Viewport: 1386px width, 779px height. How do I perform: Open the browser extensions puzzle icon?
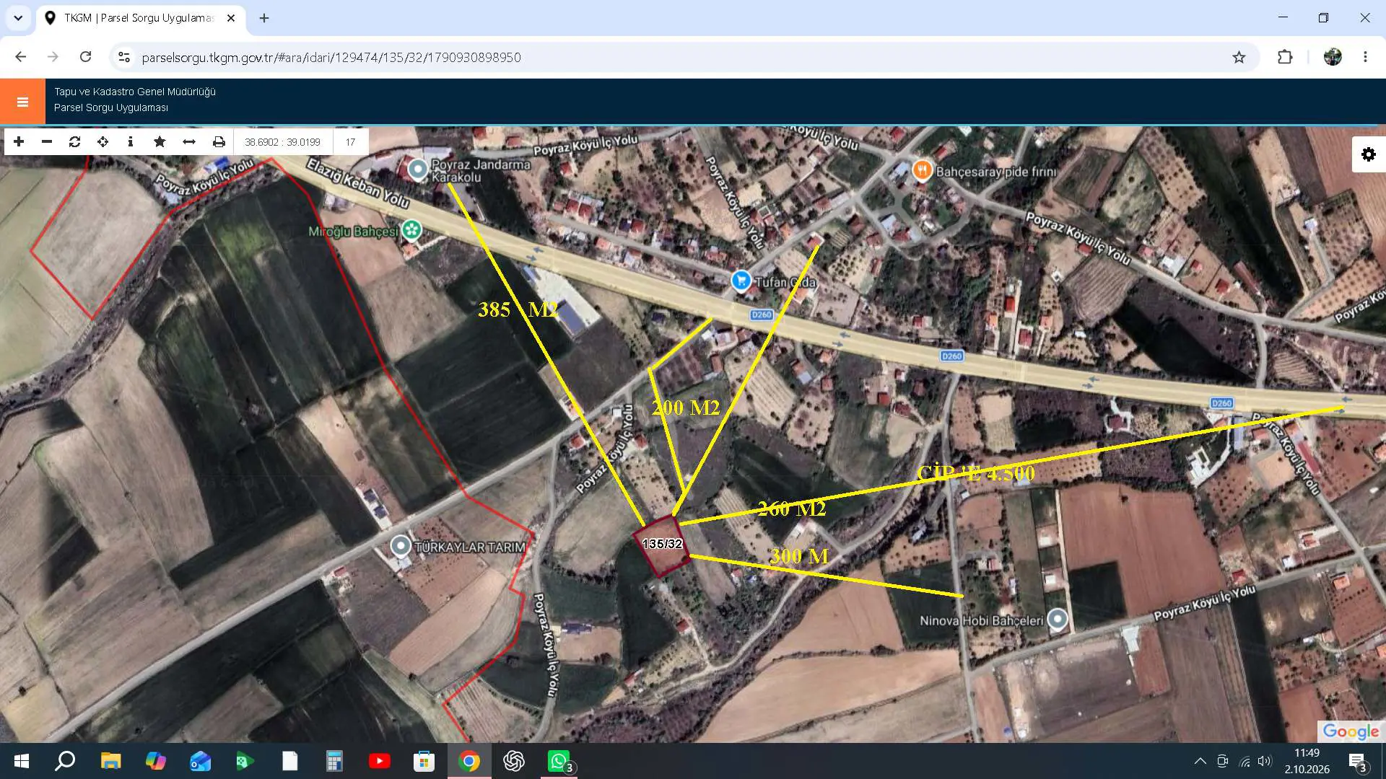click(1285, 57)
